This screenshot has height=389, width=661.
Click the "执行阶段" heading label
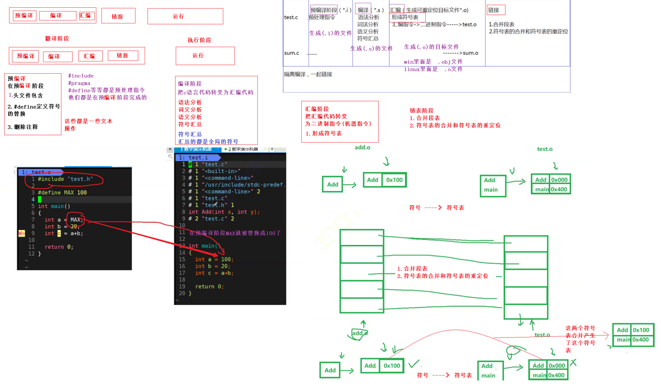[199, 40]
